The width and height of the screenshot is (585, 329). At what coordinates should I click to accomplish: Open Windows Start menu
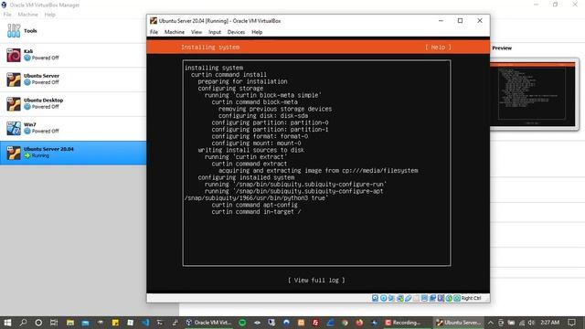7,323
